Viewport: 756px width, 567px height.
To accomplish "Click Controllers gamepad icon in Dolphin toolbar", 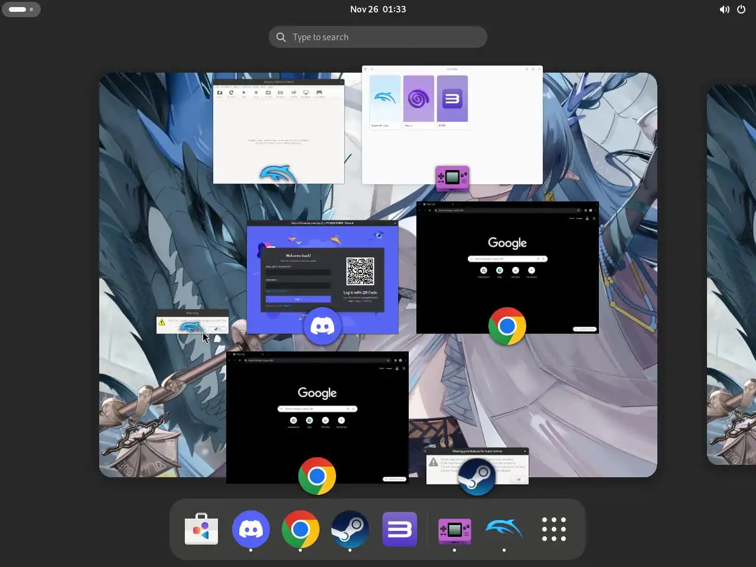I will click(x=319, y=93).
